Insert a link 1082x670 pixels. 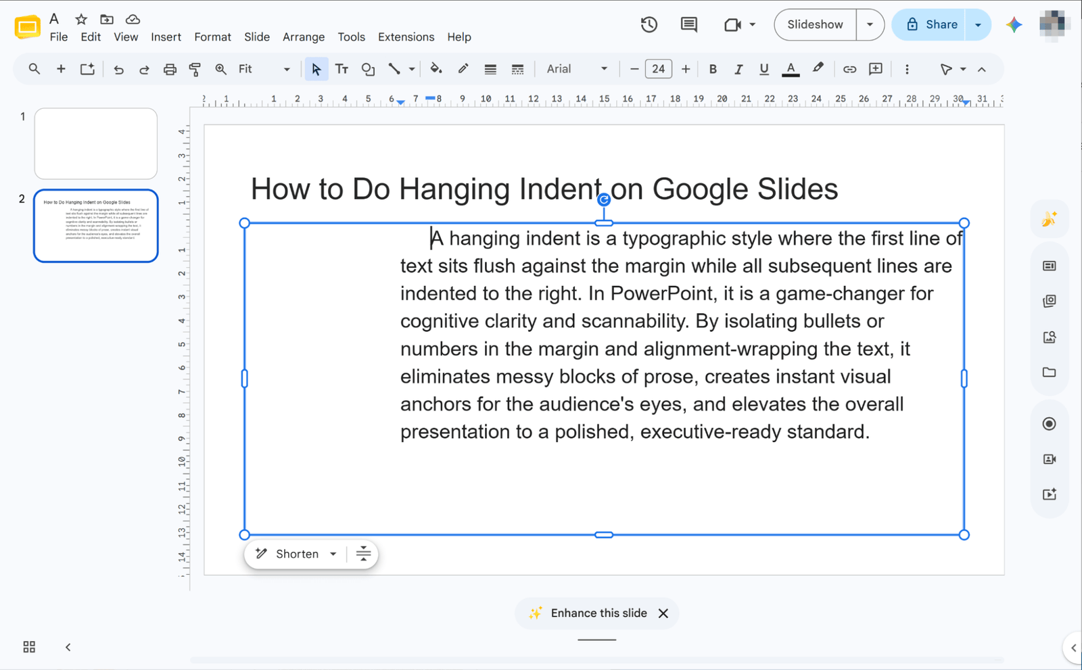click(x=849, y=69)
